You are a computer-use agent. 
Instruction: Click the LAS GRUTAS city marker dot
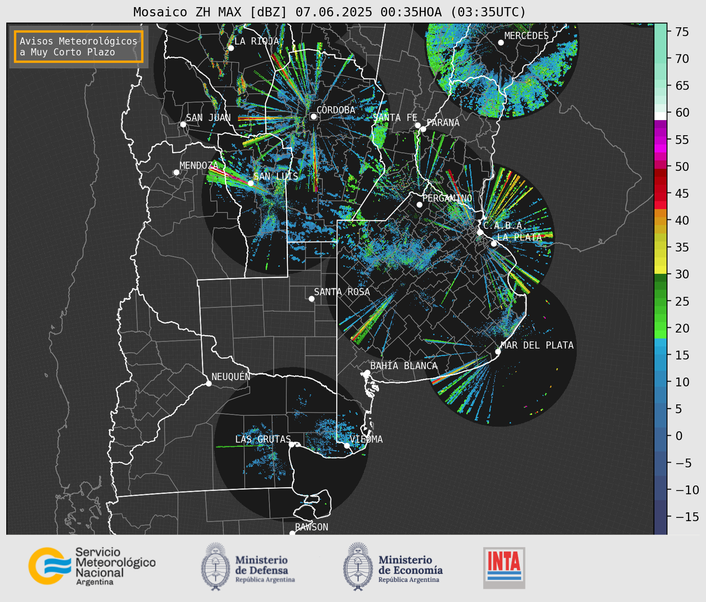(292, 444)
